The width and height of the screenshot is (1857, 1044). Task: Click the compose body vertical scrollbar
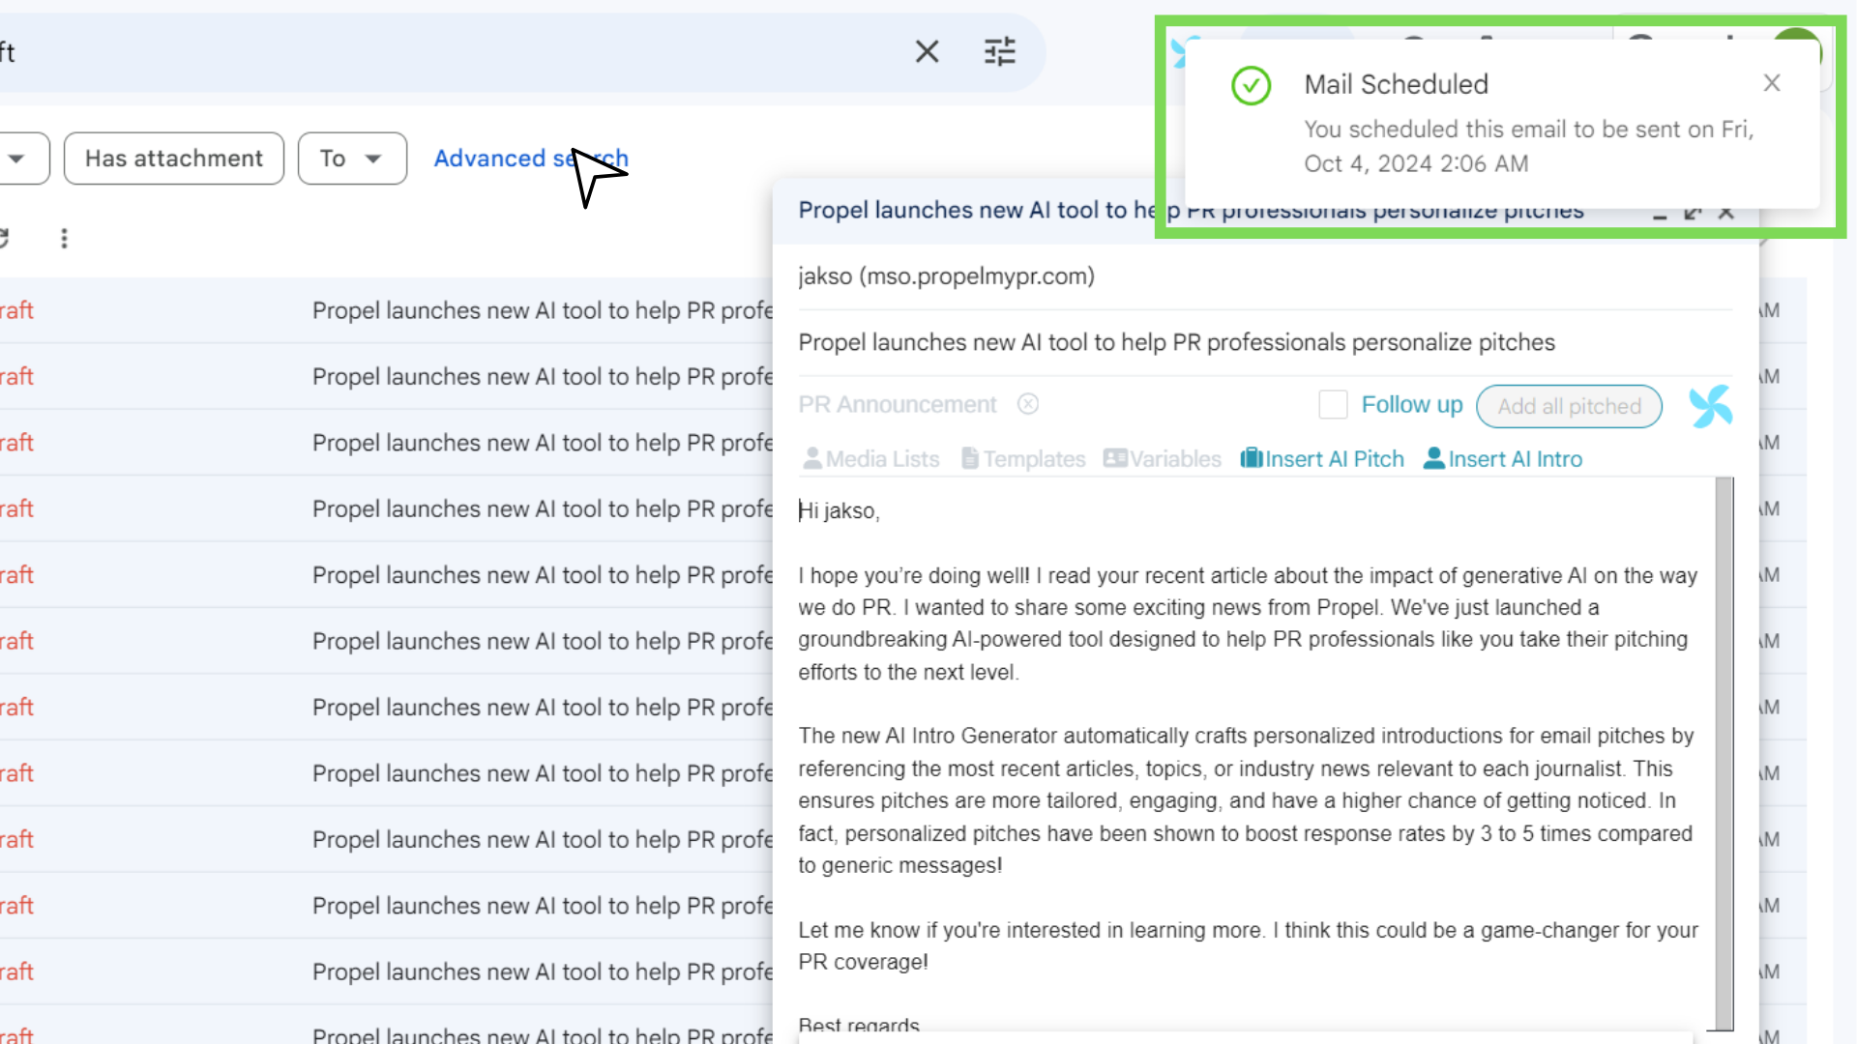click(1724, 754)
